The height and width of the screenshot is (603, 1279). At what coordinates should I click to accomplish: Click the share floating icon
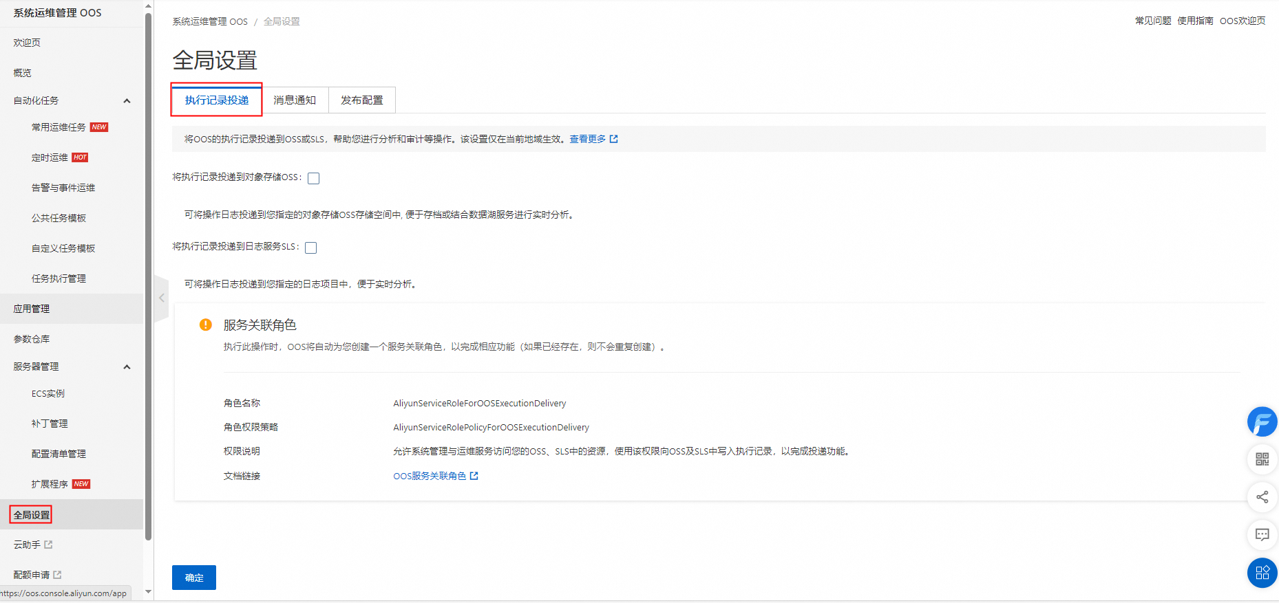[1262, 496]
